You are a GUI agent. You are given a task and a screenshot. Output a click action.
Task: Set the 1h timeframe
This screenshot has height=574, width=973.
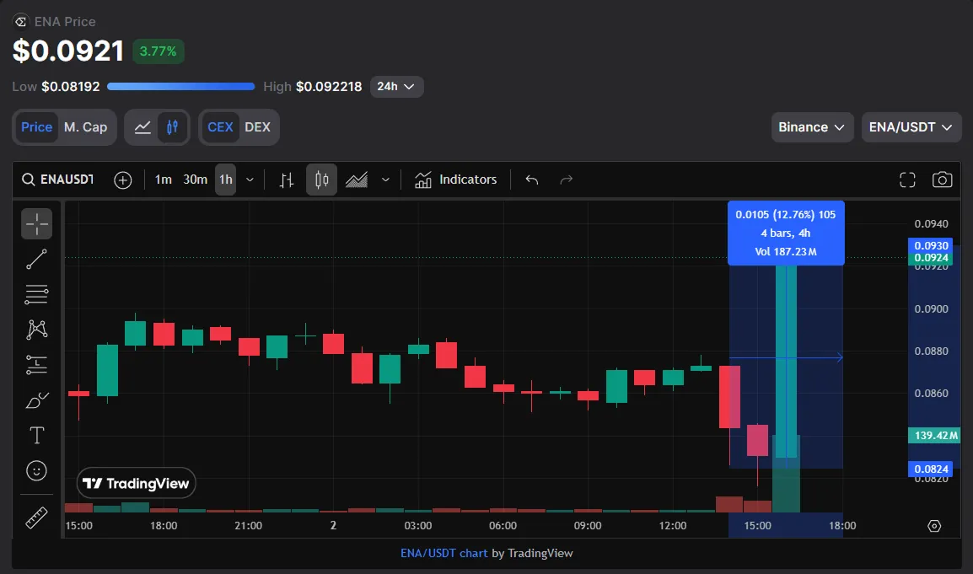point(225,180)
